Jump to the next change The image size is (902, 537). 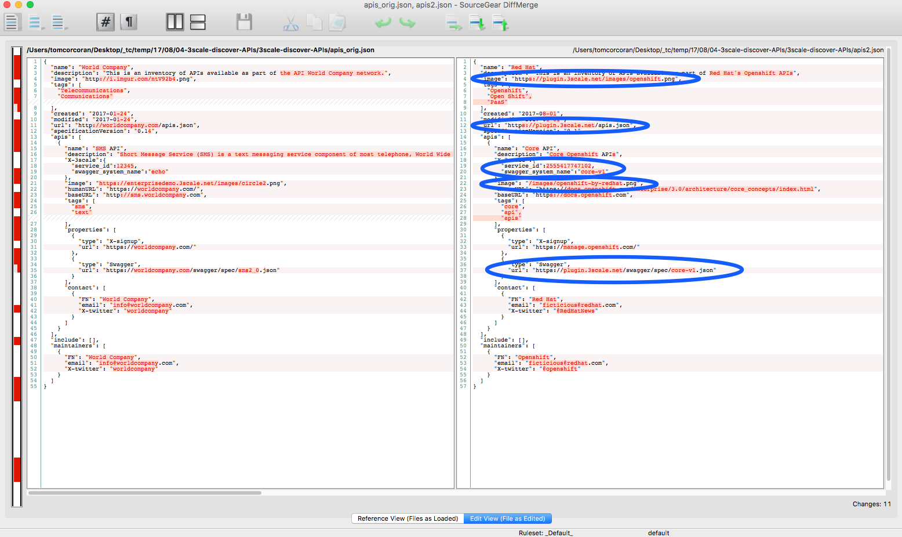pyautogui.click(x=477, y=23)
